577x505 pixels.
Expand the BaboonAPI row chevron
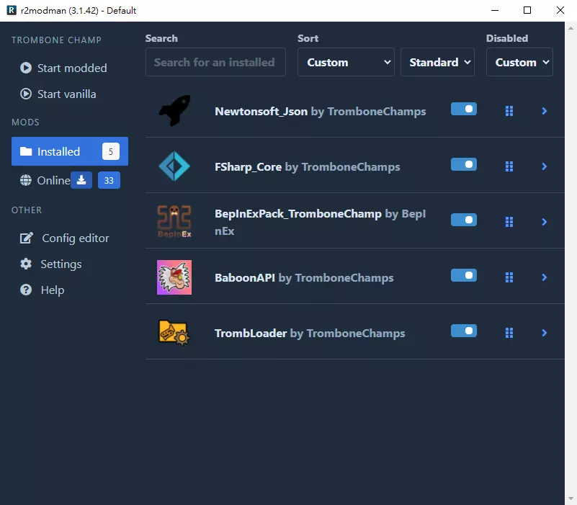[545, 277]
